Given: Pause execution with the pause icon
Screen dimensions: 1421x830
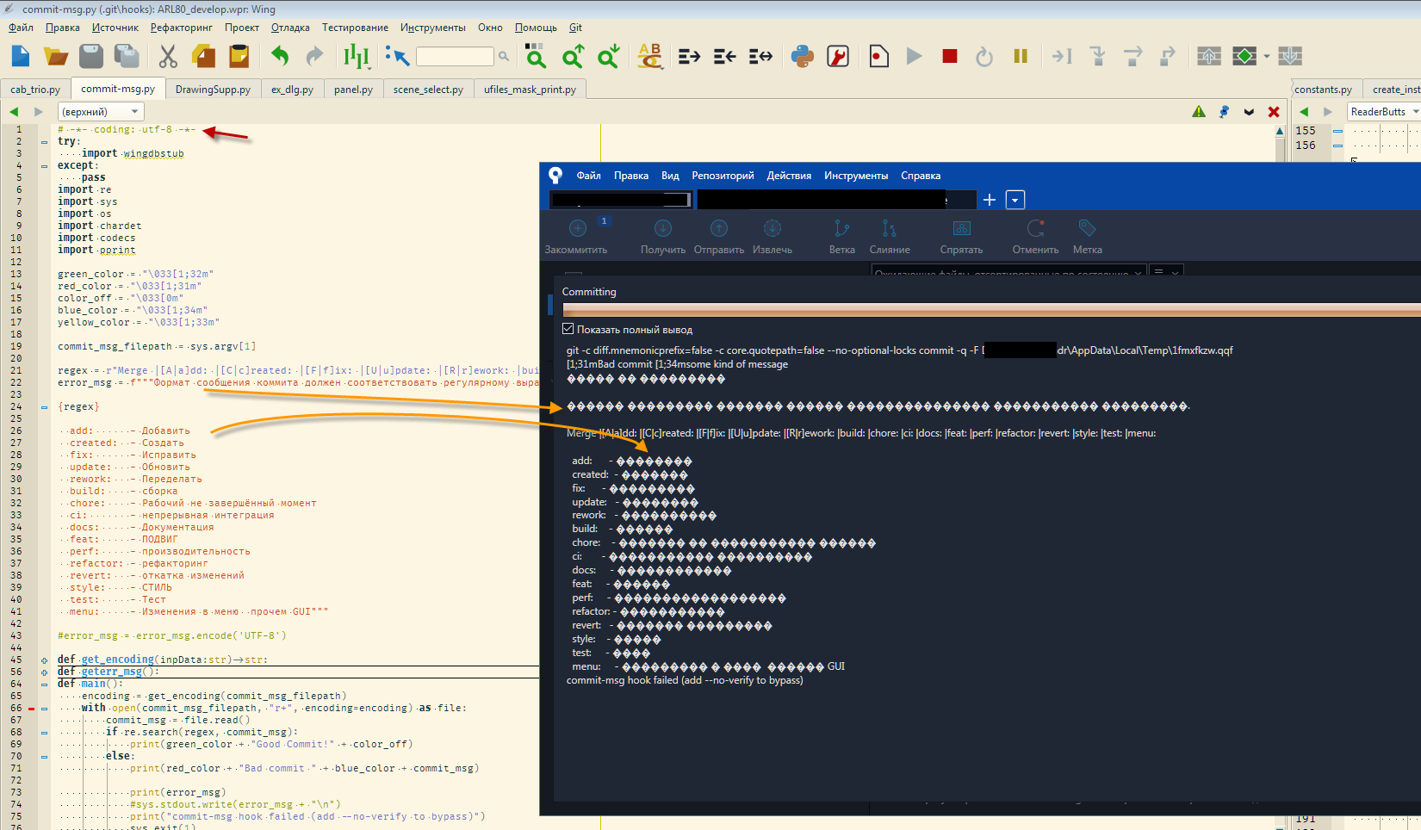Looking at the screenshot, I should coord(1021,56).
